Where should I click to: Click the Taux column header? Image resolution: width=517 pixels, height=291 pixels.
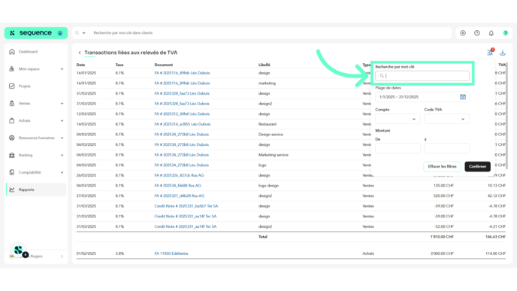click(x=119, y=65)
